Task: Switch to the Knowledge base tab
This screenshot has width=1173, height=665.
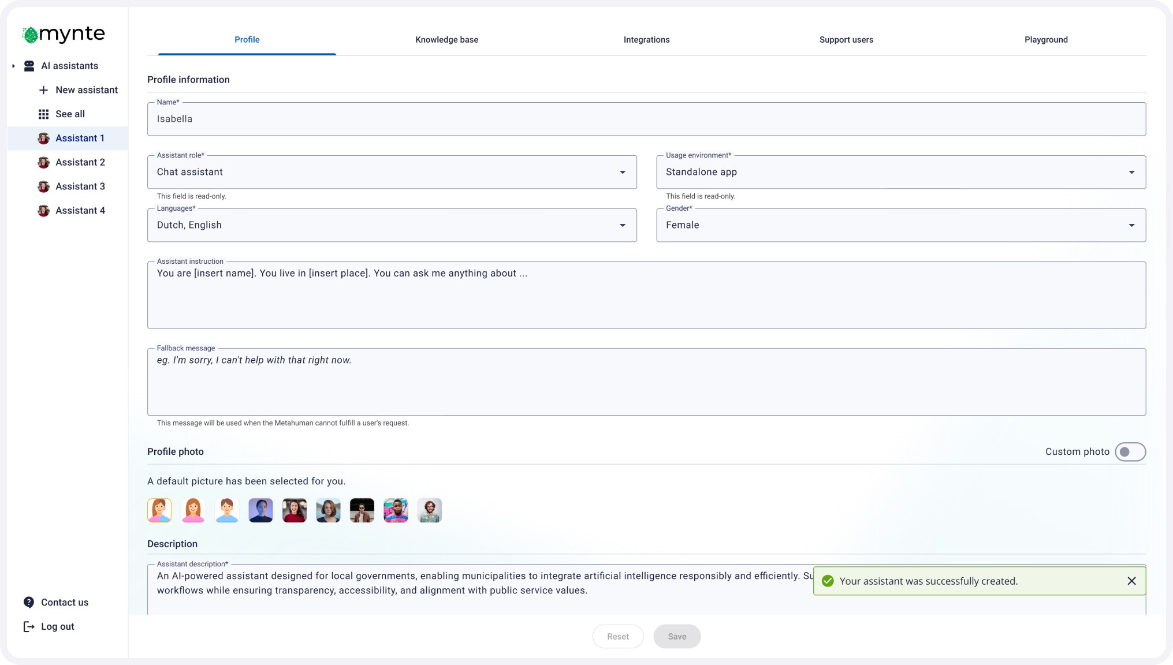Action: click(446, 40)
